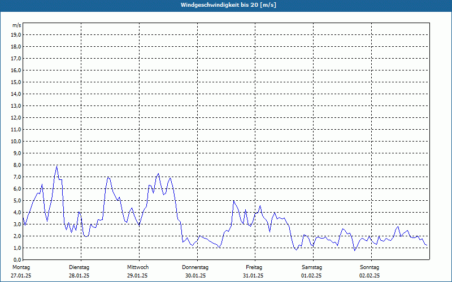Viewport: 452px width, 282px height.
Task: Click the 15,0 axis value
Action: coord(16,82)
